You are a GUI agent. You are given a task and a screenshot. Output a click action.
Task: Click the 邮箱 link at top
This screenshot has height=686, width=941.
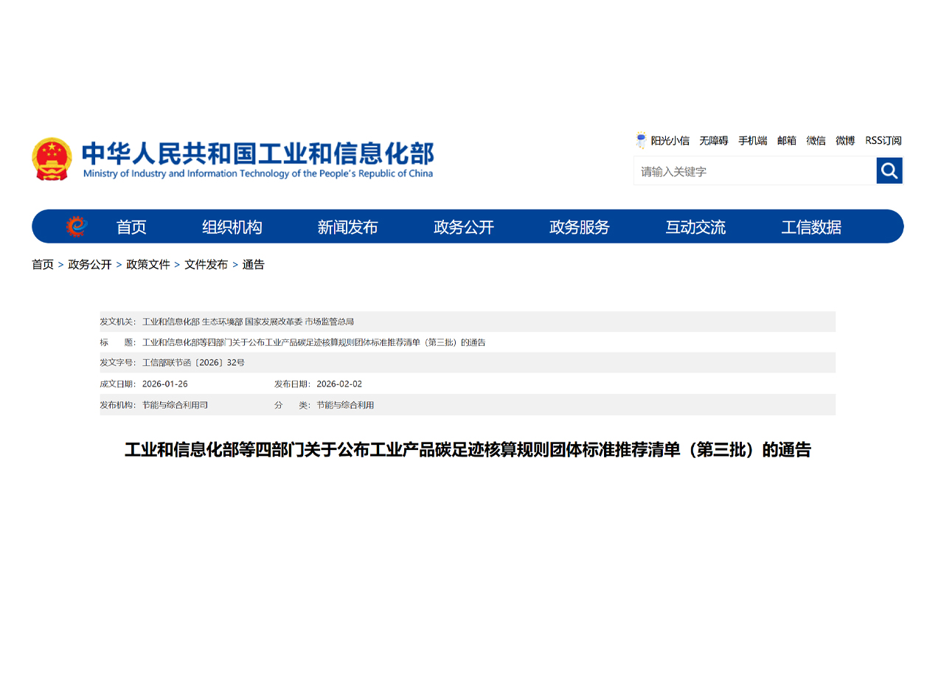(x=786, y=141)
